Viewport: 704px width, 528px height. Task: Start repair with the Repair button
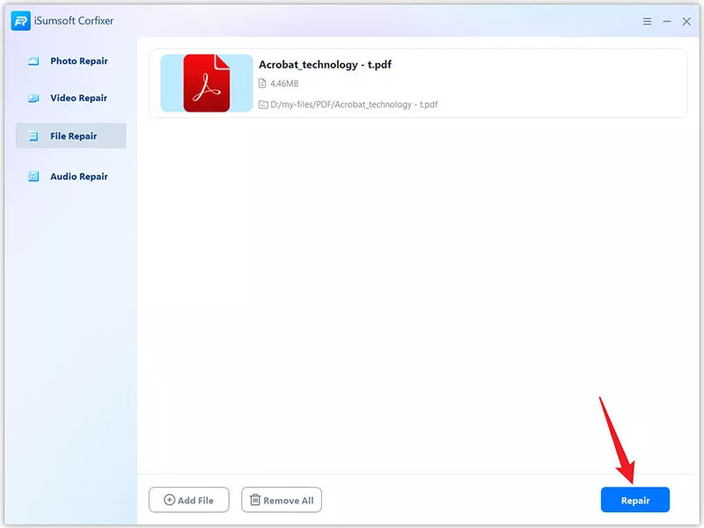click(x=635, y=500)
